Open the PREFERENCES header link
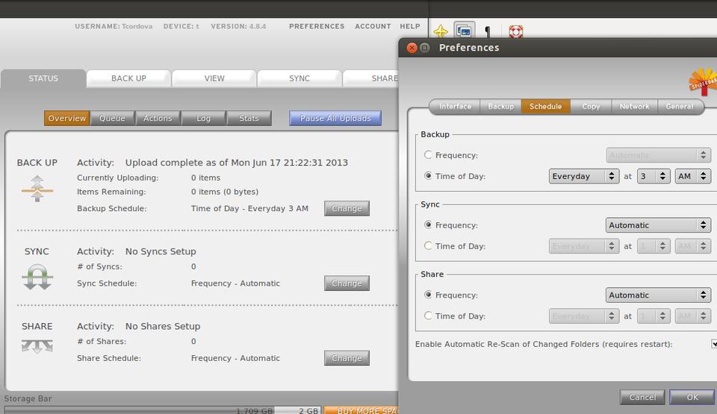Viewport: 717px width, 414px height. tap(317, 27)
